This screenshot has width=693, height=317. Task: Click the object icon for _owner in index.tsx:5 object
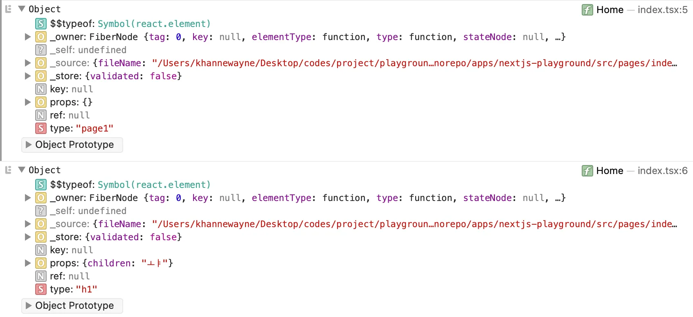point(41,37)
